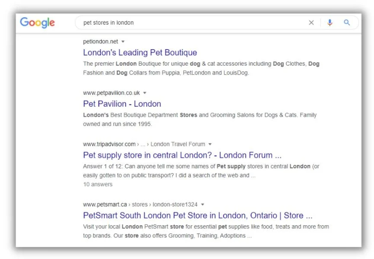This screenshot has height=259, width=374.
Task: Select the query text pet stores in london
Action: 109,22
